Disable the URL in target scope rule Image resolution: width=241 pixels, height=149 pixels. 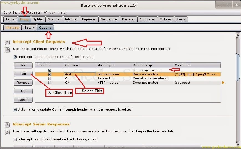[x=50, y=70]
